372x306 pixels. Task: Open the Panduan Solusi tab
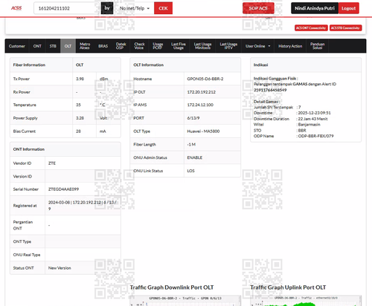pos(318,46)
